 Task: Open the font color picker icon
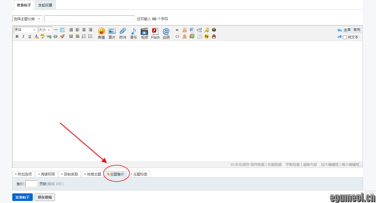click(36, 37)
